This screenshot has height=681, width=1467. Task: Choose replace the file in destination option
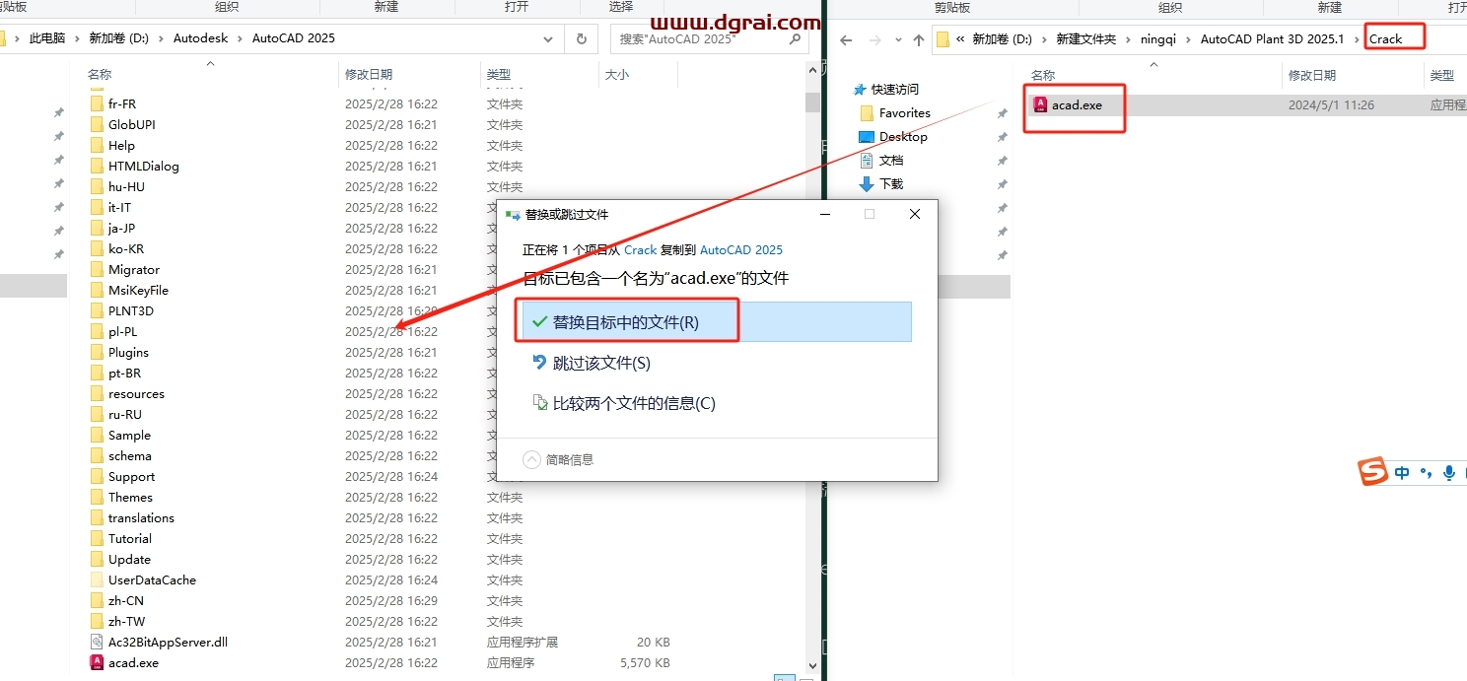(x=716, y=321)
